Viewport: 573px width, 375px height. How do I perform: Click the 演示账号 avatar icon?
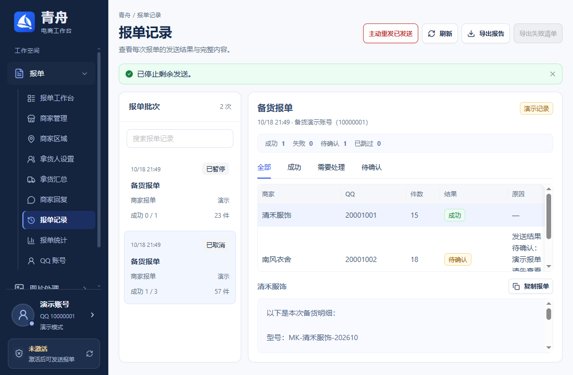click(23, 315)
